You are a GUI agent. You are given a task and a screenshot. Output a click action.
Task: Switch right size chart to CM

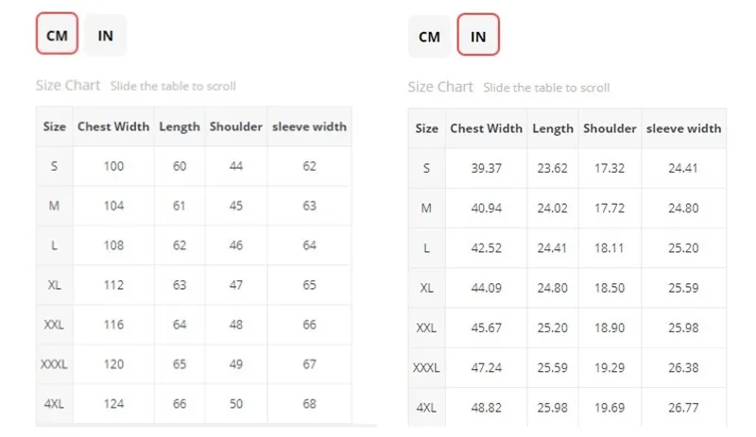429,37
